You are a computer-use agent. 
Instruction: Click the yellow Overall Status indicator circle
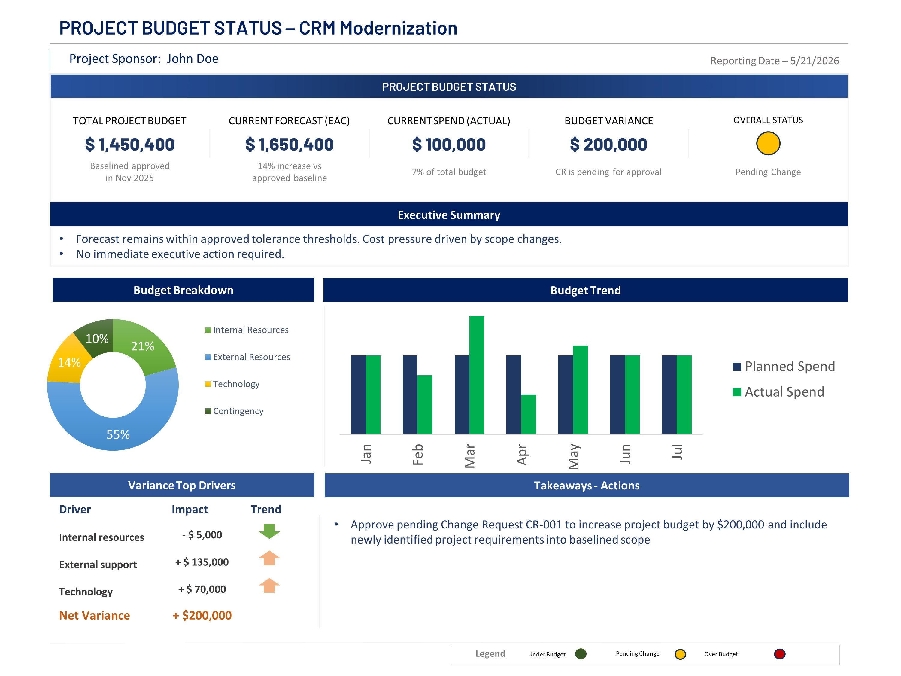tap(768, 143)
